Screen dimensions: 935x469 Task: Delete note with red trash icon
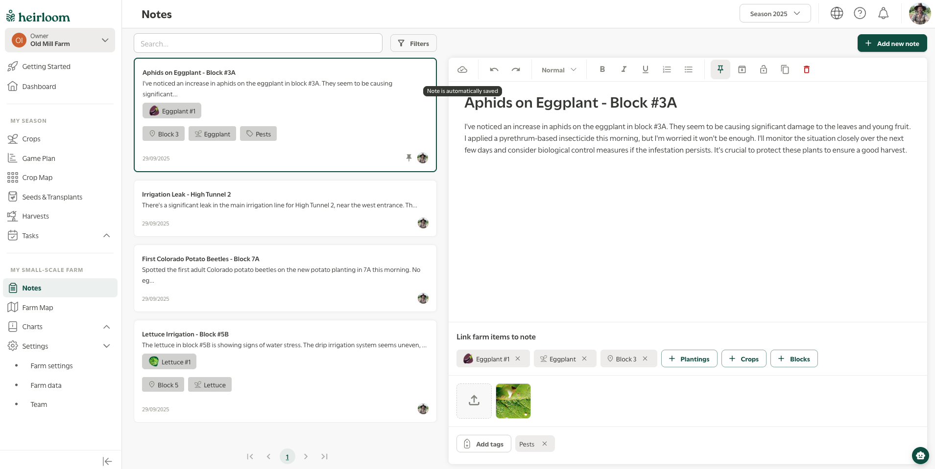[x=806, y=70]
